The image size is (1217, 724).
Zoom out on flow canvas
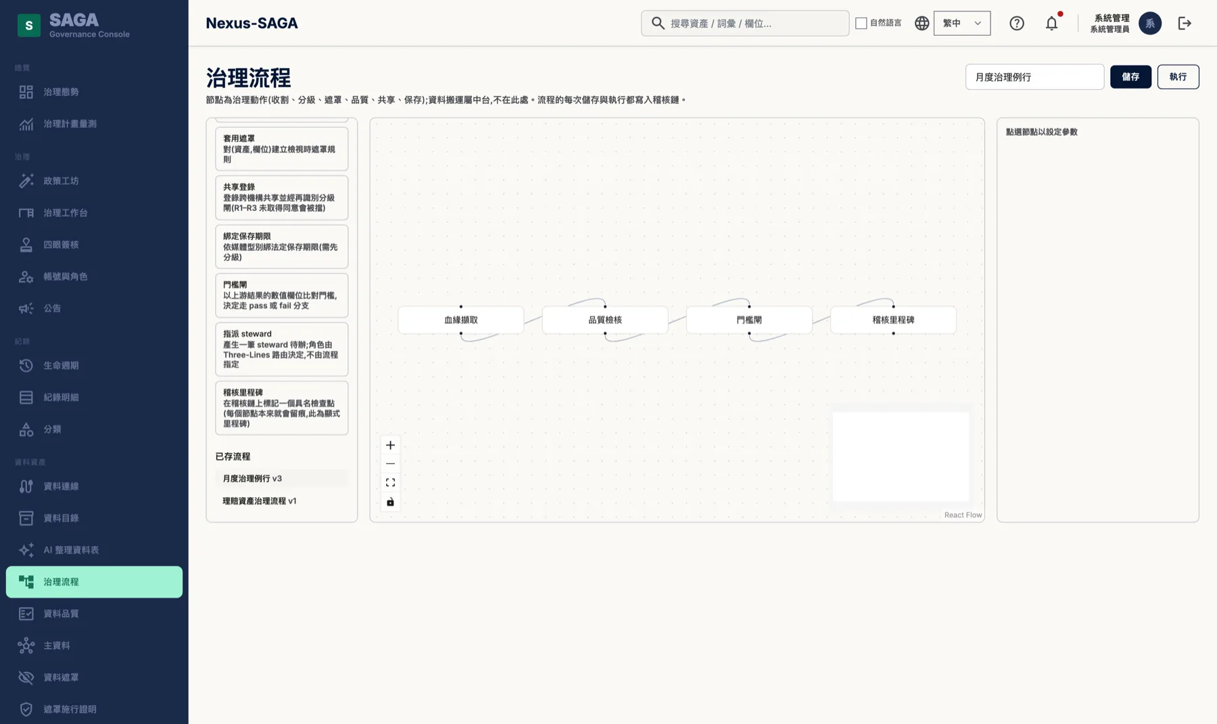tap(390, 464)
